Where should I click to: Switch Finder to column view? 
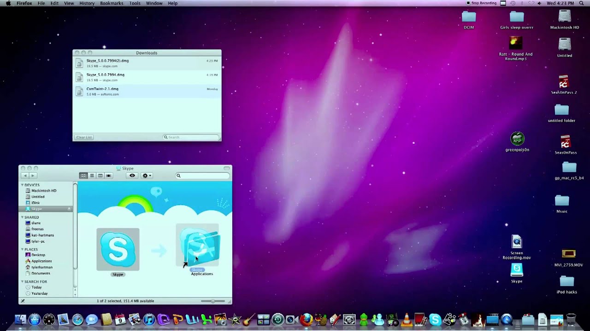coord(100,176)
